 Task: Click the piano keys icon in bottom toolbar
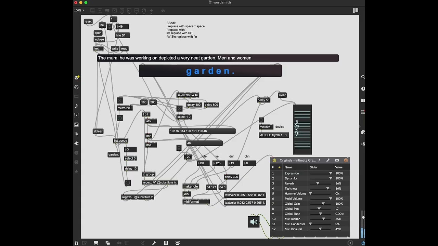[x=166, y=243]
